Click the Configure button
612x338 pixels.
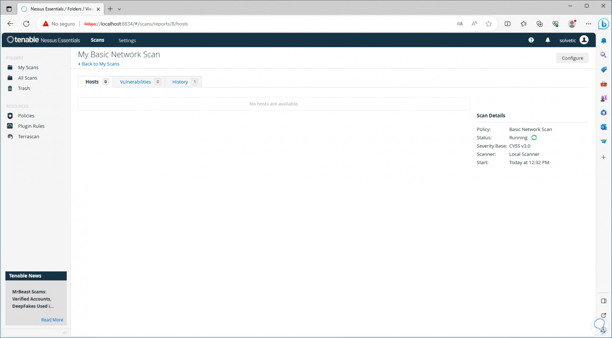[572, 58]
